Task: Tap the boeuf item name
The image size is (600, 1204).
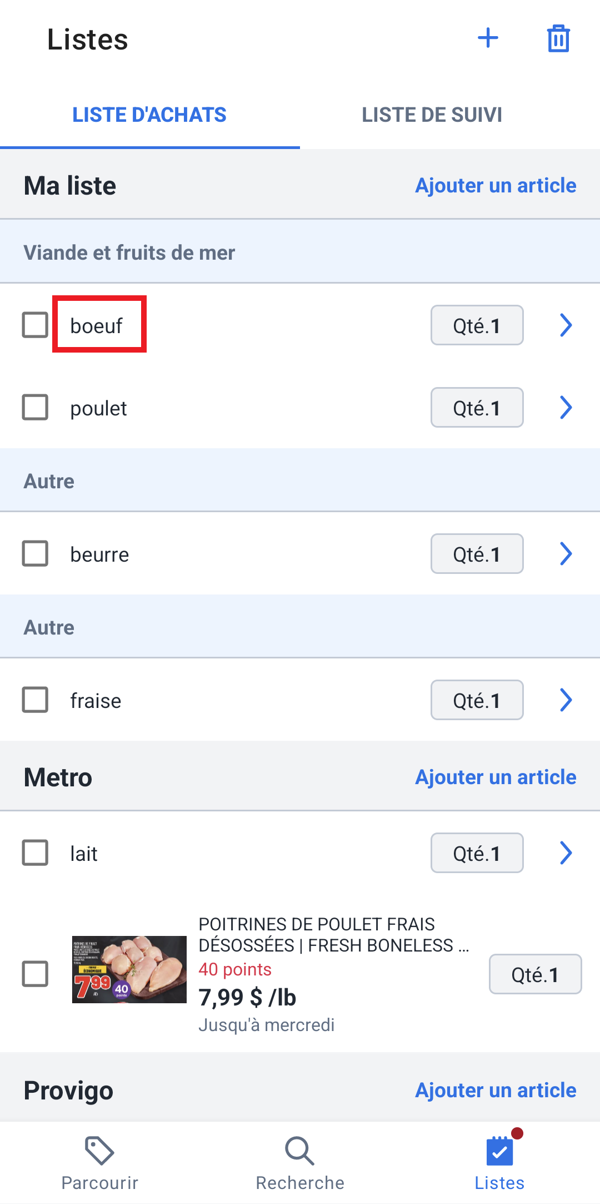Action: (x=97, y=326)
